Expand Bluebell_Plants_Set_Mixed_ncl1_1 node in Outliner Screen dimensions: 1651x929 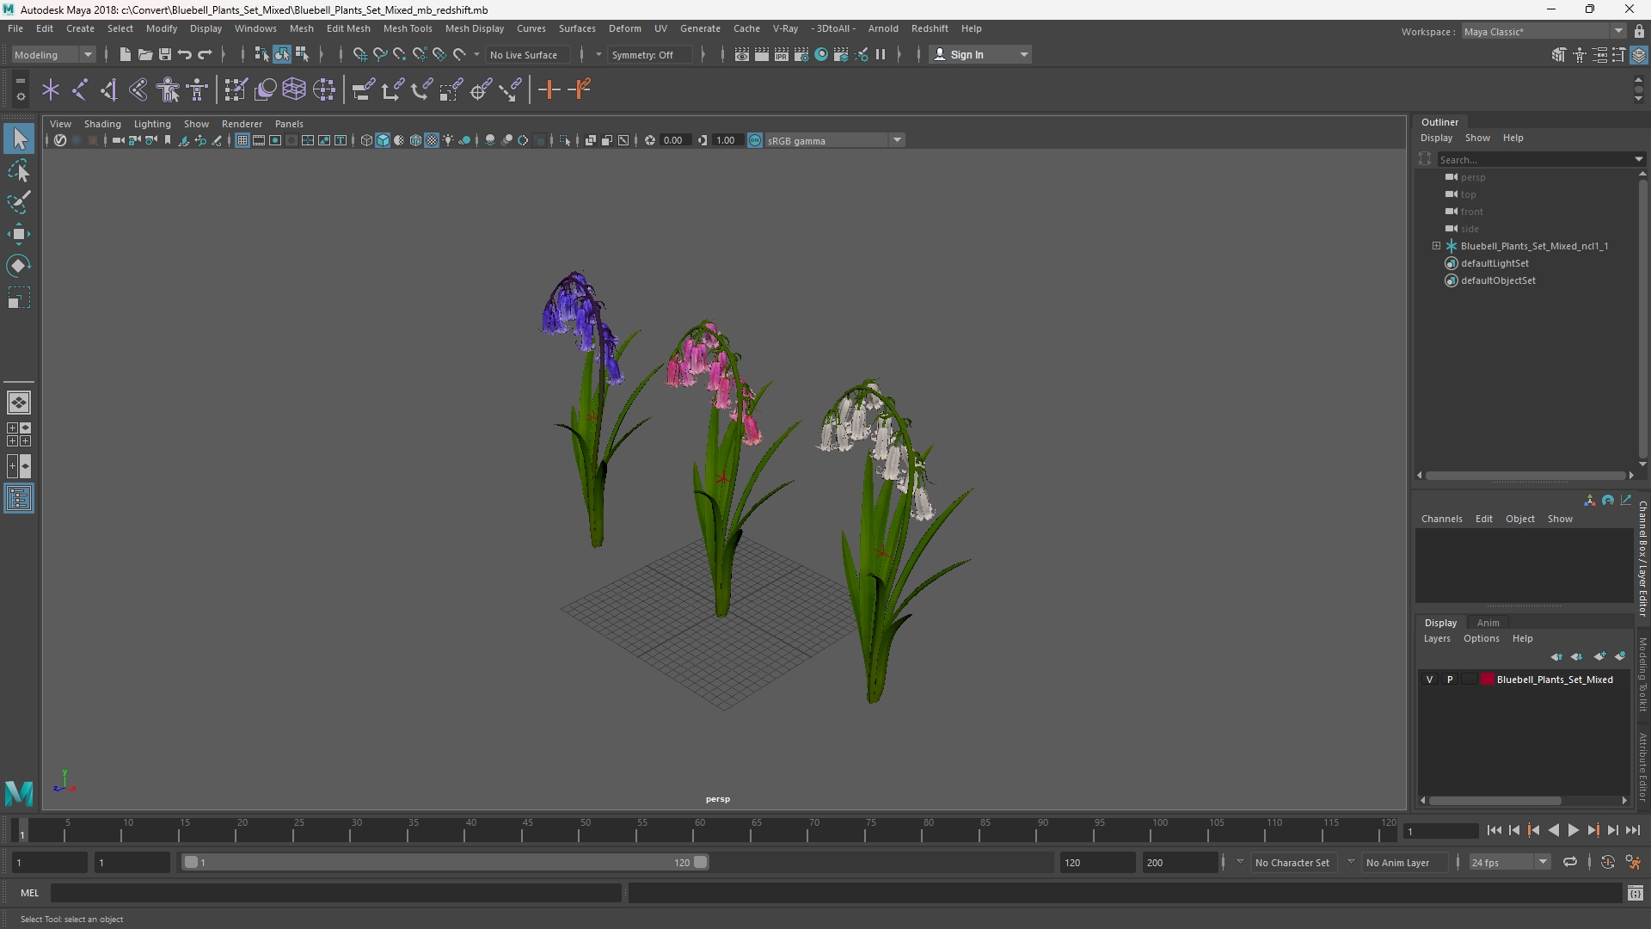pyautogui.click(x=1436, y=246)
